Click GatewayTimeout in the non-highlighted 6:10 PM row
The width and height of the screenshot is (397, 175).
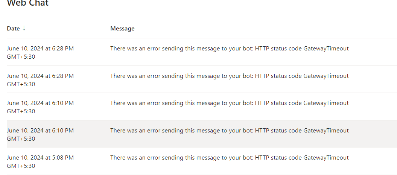pos(326,103)
